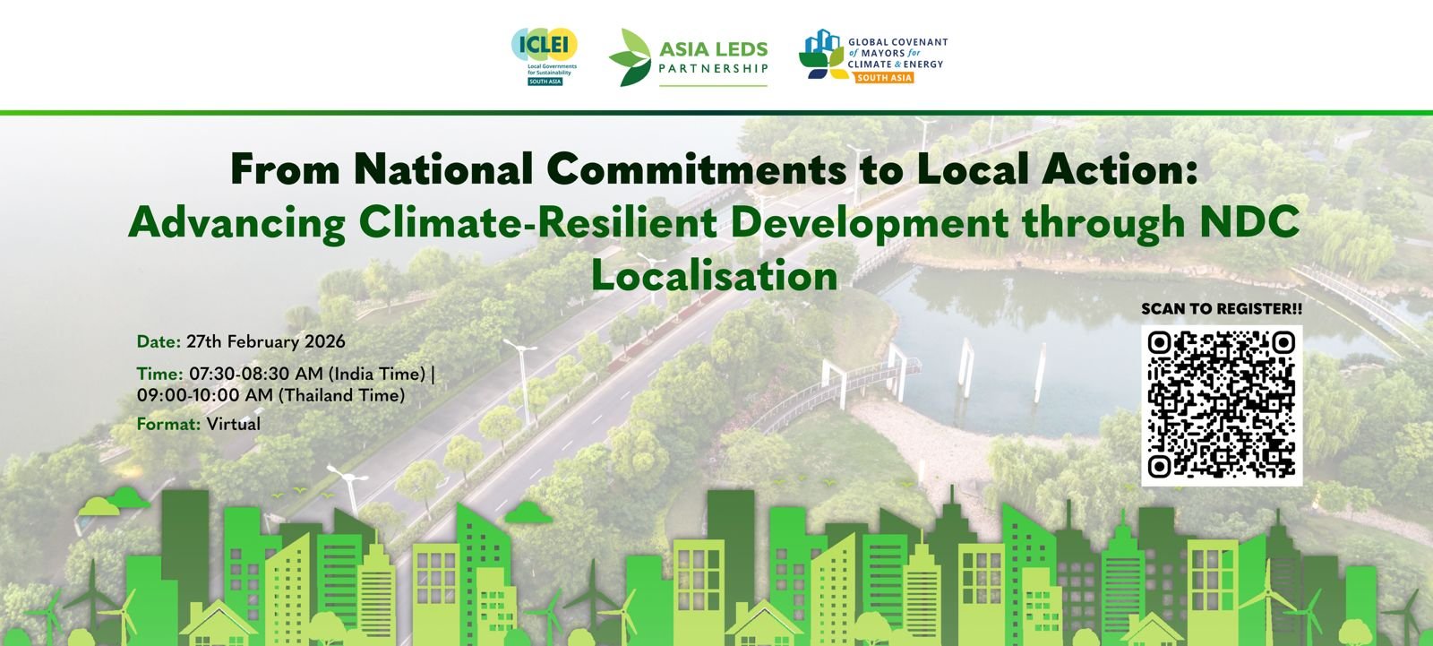This screenshot has width=1433, height=646.
Task: Click the top-right corner marker of the QR code
Action: [1283, 343]
